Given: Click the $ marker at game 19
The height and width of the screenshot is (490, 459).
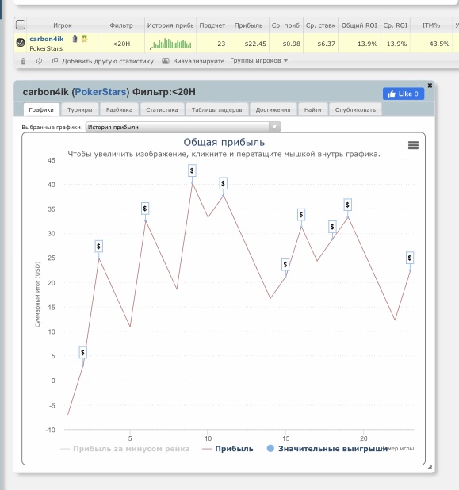Looking at the screenshot, I should 347,205.
